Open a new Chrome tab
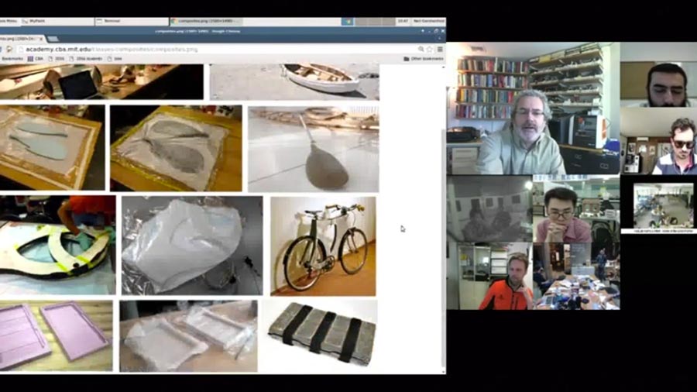697x392 pixels. click(53, 39)
